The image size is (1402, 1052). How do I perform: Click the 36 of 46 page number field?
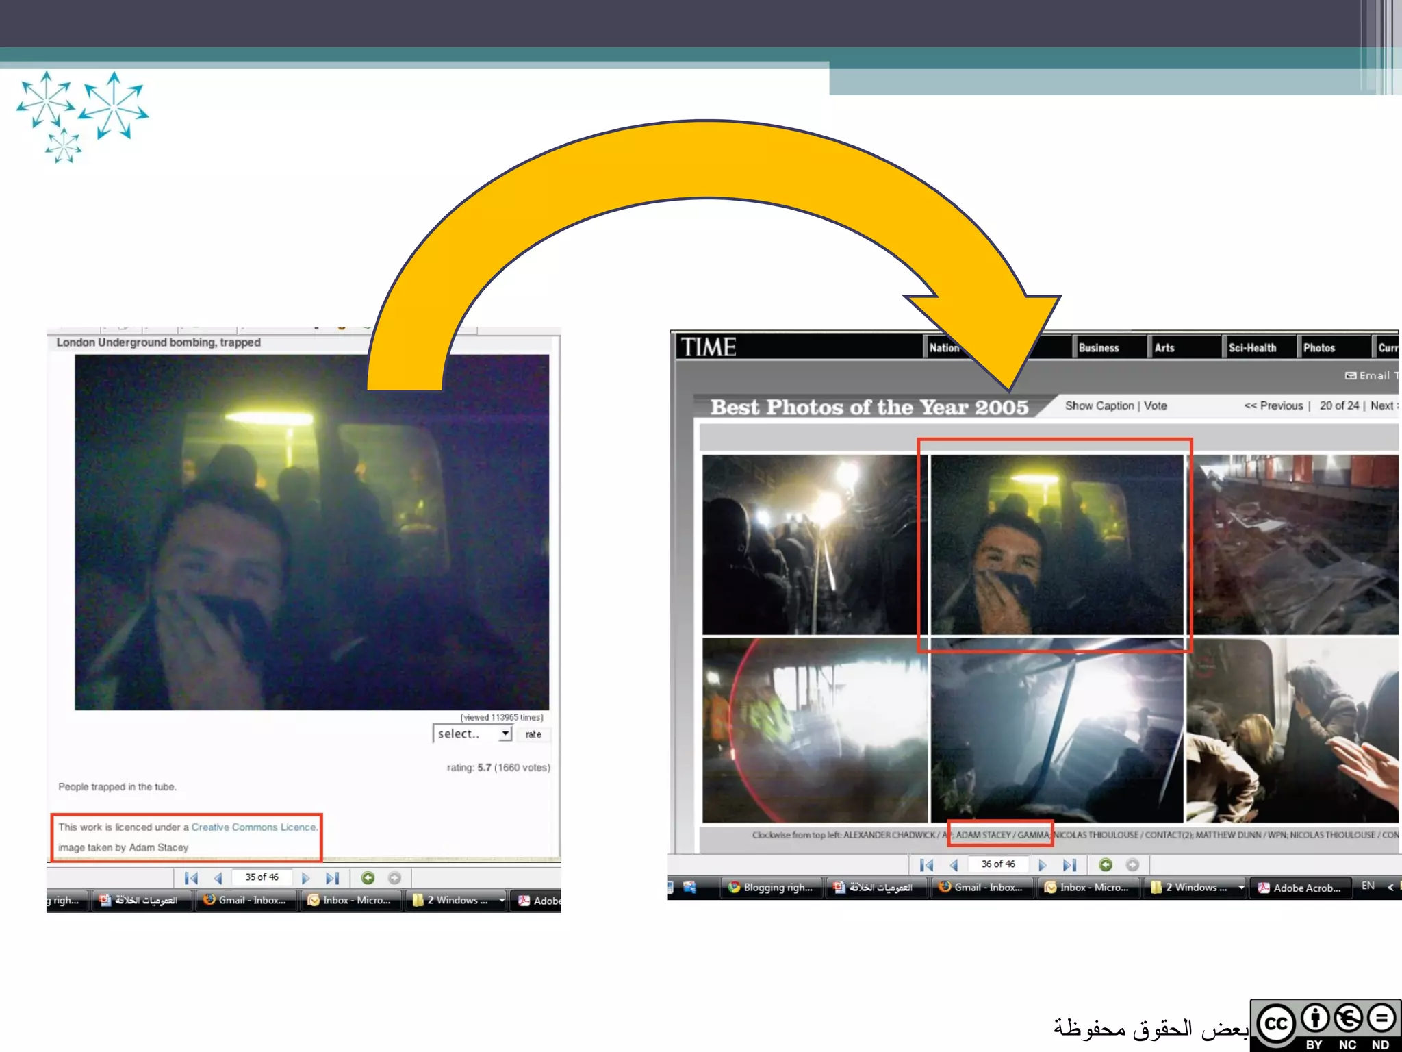[997, 864]
